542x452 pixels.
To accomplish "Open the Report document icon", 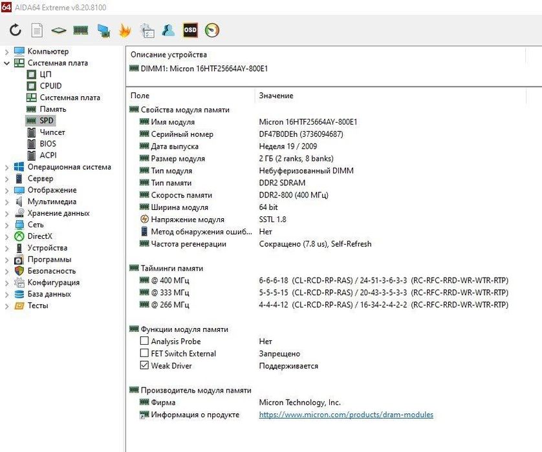I will click(x=37, y=30).
